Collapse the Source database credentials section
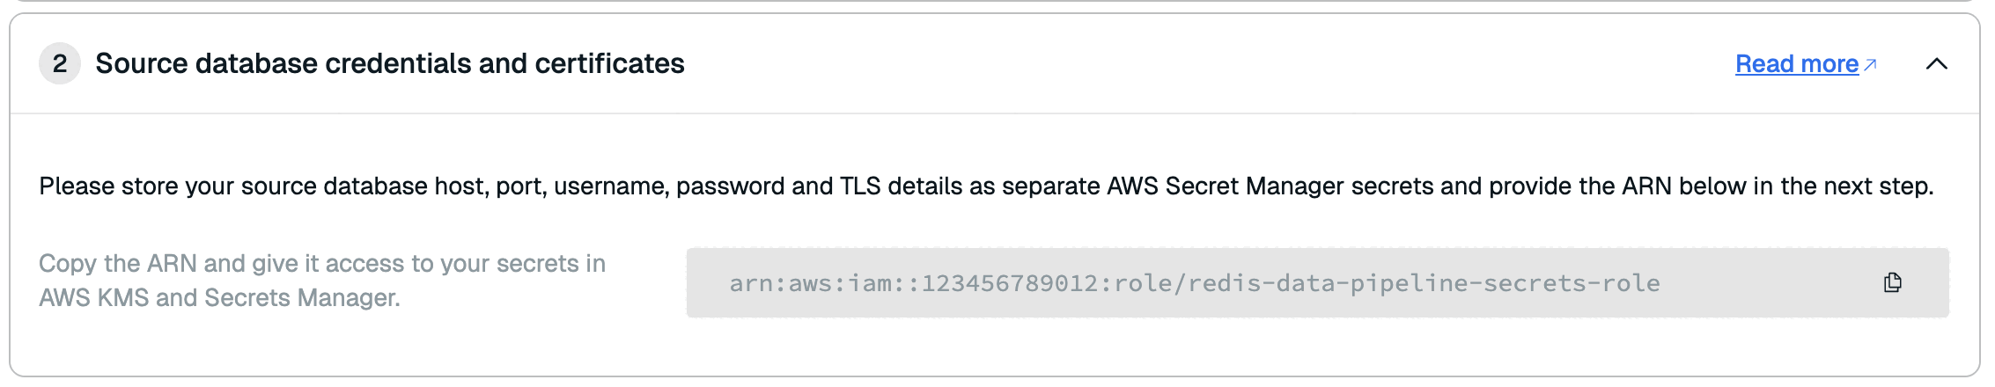The image size is (1995, 387). pyautogui.click(x=1936, y=63)
